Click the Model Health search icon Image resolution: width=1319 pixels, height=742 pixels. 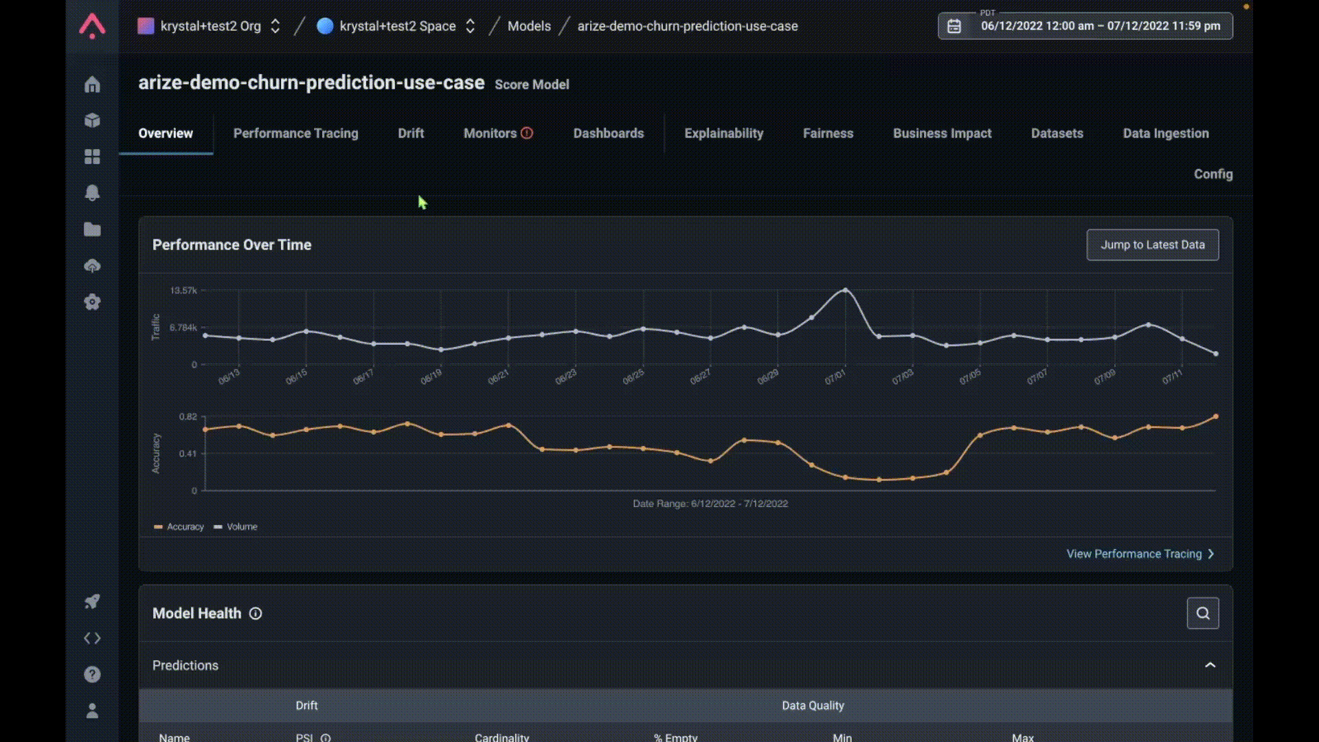pos(1202,613)
